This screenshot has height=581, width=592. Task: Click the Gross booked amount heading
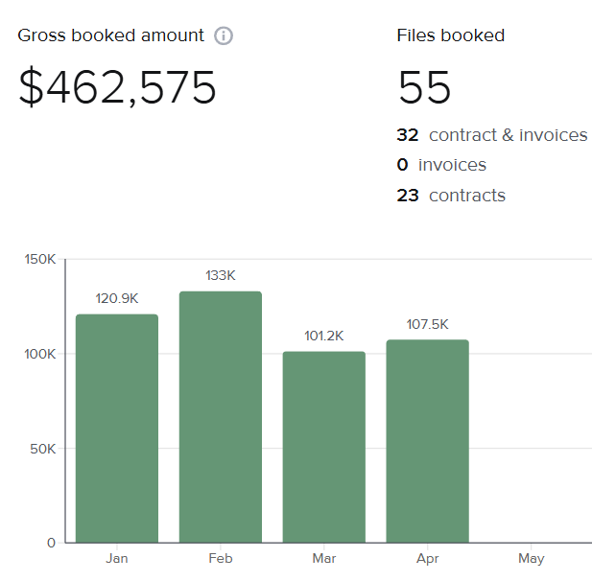click(111, 35)
